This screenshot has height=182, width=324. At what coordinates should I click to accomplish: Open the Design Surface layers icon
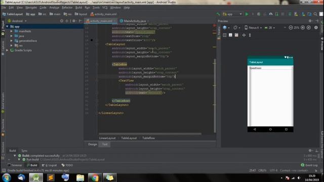[225, 28]
